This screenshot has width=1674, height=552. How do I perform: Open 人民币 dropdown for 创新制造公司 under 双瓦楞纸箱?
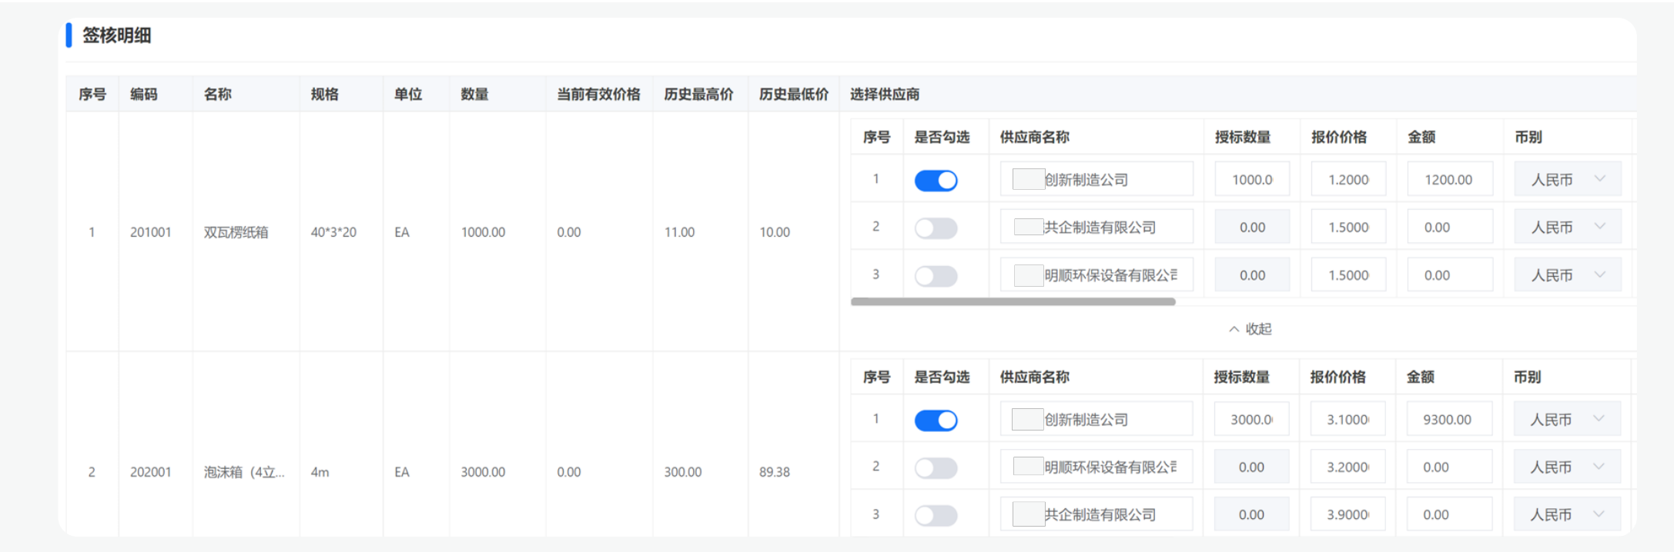point(1567,180)
